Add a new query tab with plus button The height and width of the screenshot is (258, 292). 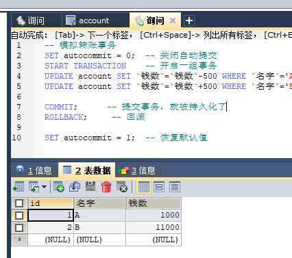pos(189,21)
